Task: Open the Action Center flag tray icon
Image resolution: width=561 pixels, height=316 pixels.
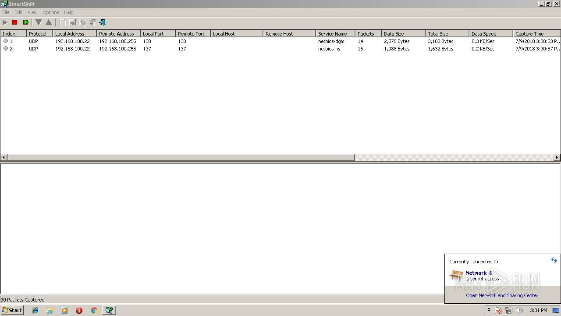Action: [x=498, y=310]
